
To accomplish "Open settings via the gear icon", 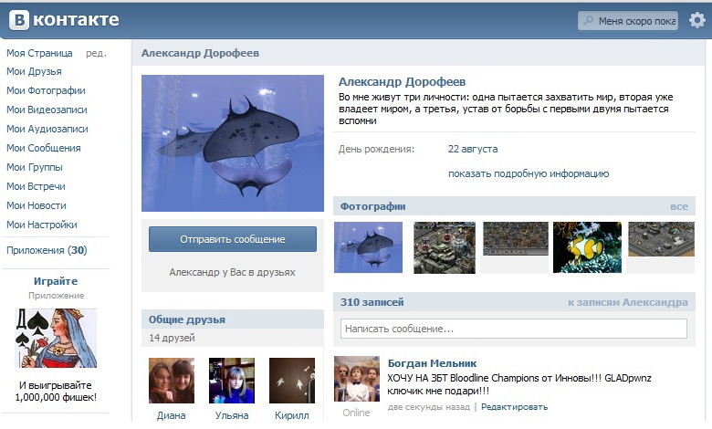I will click(697, 20).
